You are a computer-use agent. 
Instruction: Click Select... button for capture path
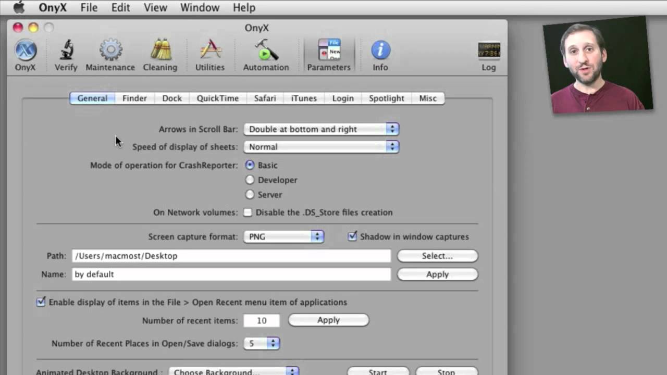coord(437,256)
